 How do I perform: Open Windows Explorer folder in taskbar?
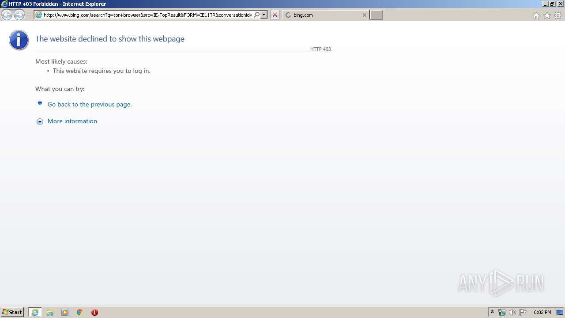click(x=50, y=312)
